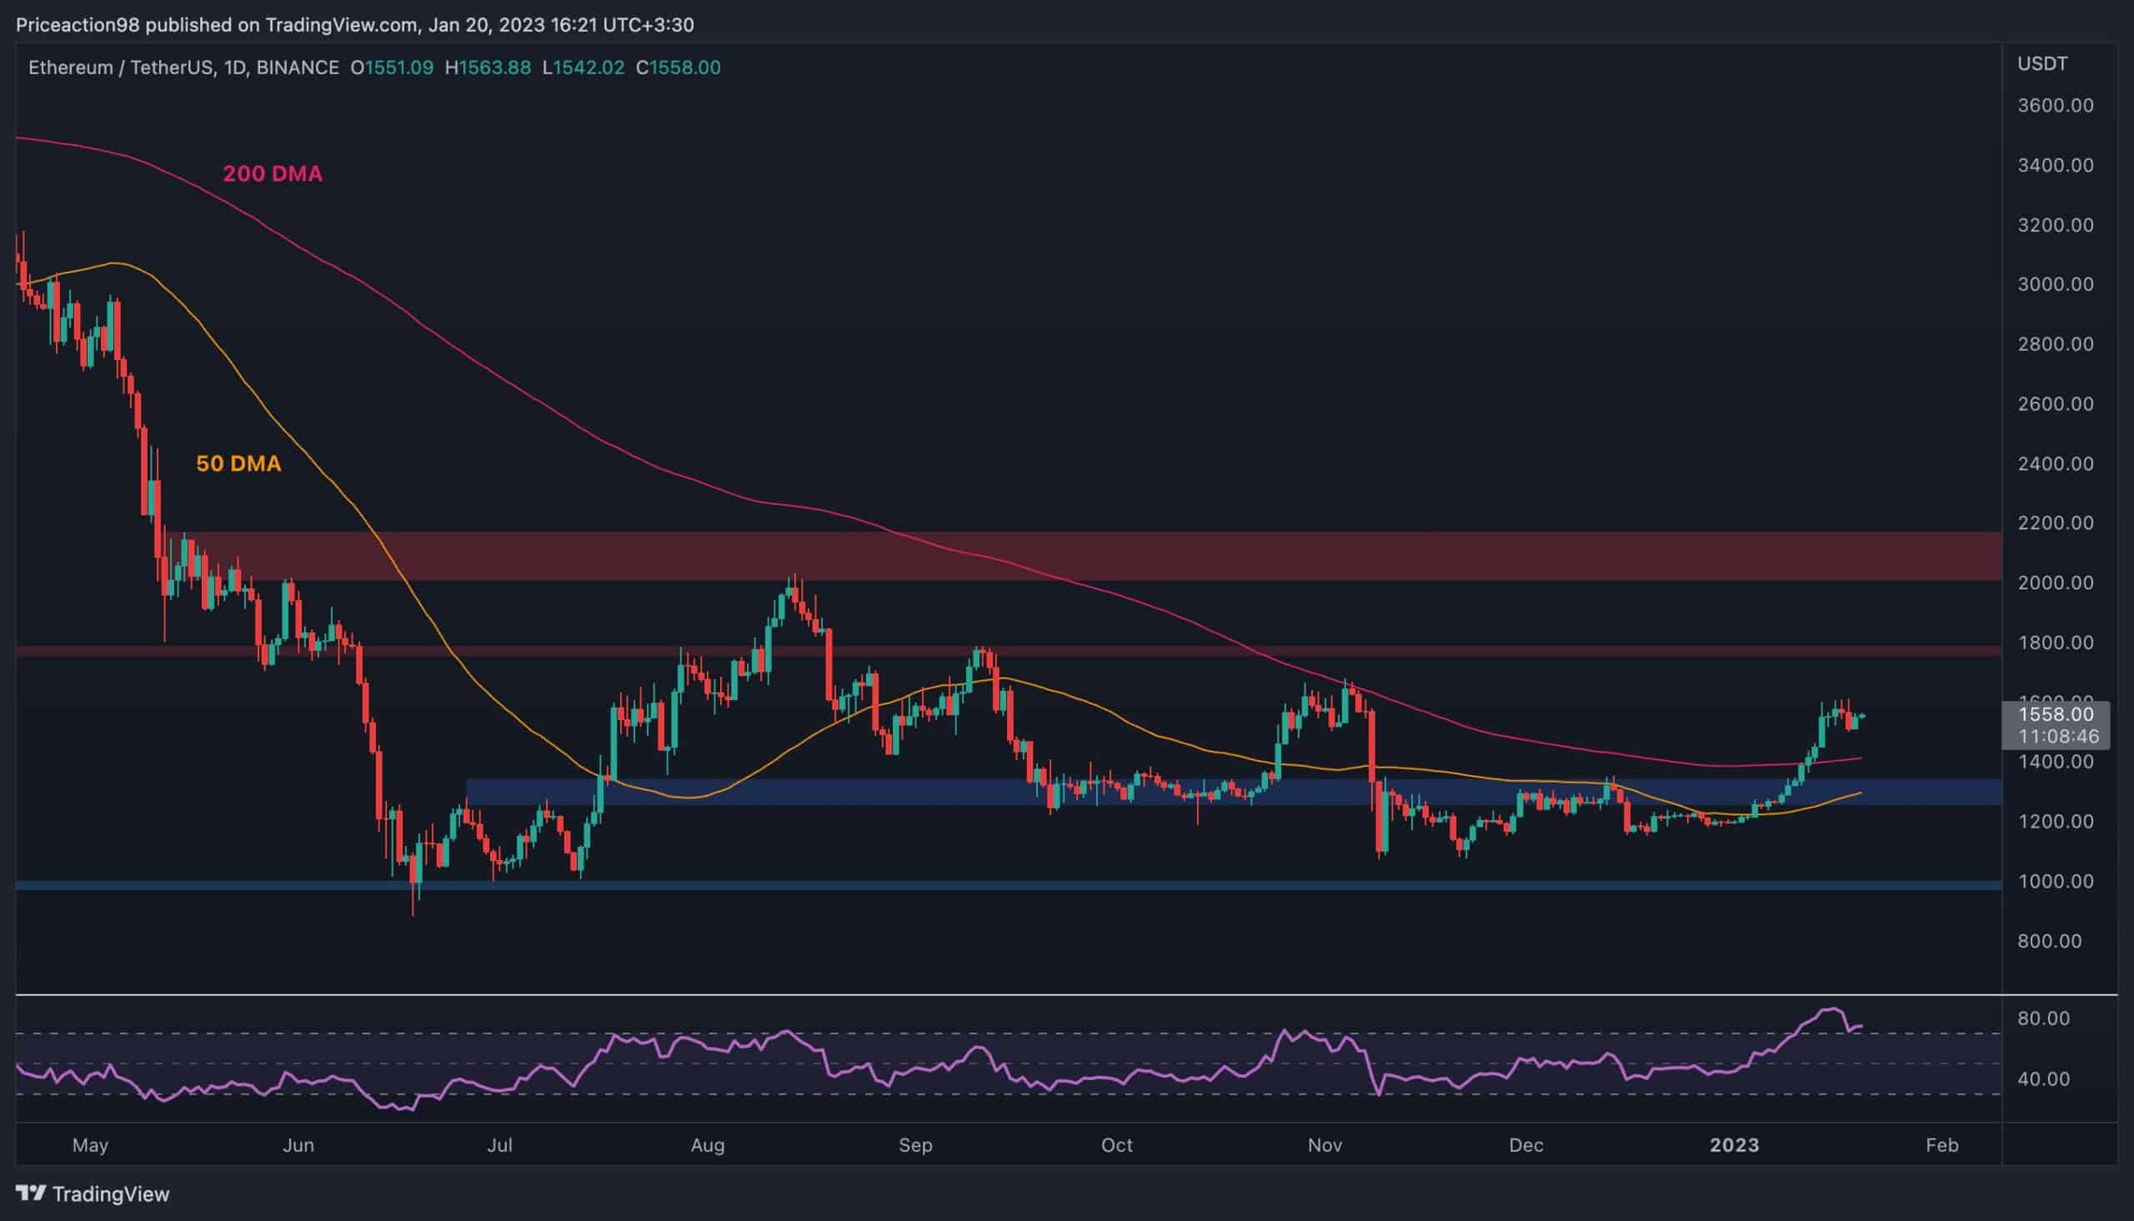Select the Nov label on time axis

click(1324, 1144)
